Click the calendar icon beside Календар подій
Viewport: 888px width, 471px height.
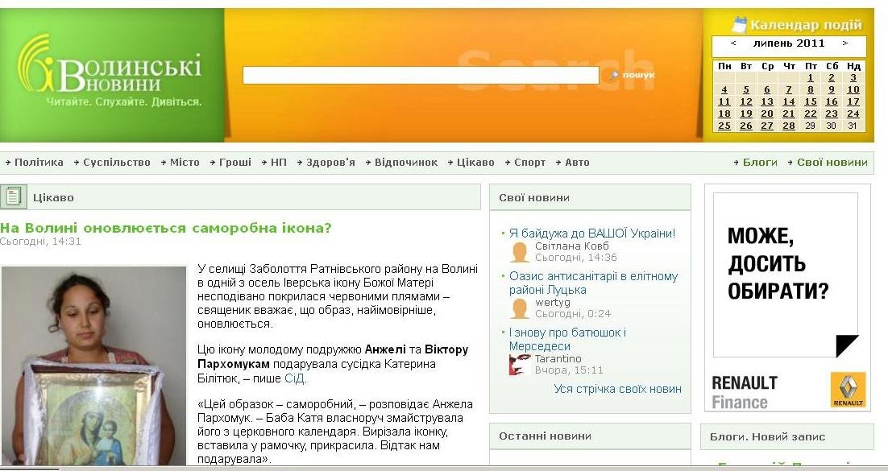pos(739,24)
